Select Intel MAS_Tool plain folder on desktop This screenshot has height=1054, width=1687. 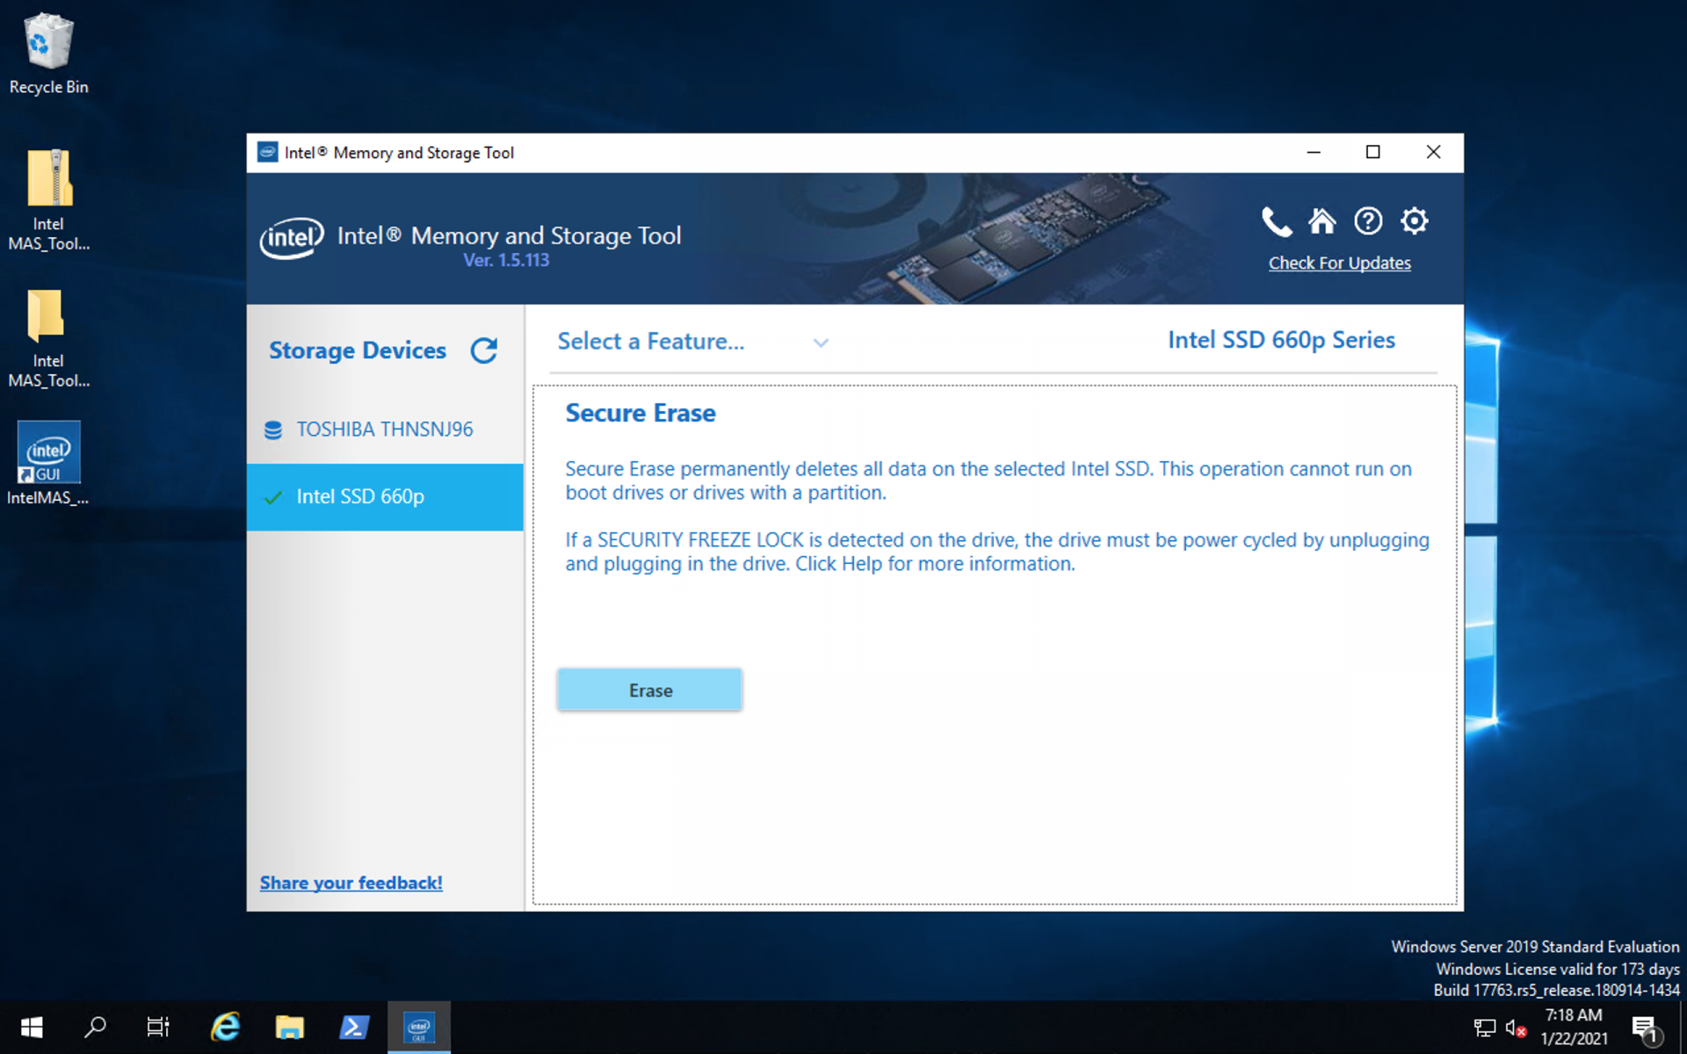pyautogui.click(x=48, y=339)
